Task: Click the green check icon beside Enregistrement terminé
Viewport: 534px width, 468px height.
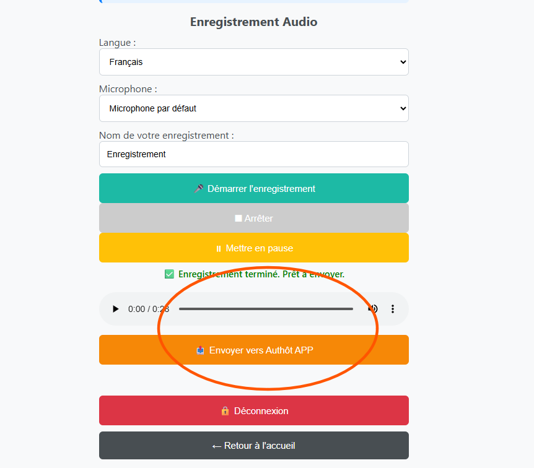Action: pos(169,274)
